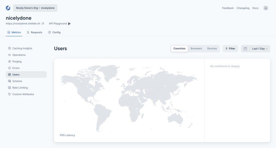Switch to the Devices view
Screen dimensions: 276x148
click(x=212, y=49)
